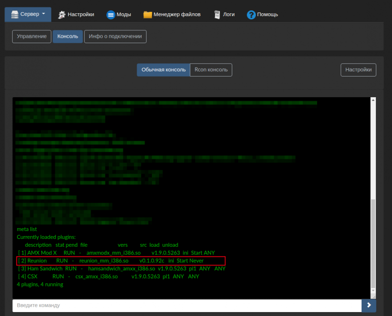
Task: Open the Настройки top menu item
Action: point(76,15)
